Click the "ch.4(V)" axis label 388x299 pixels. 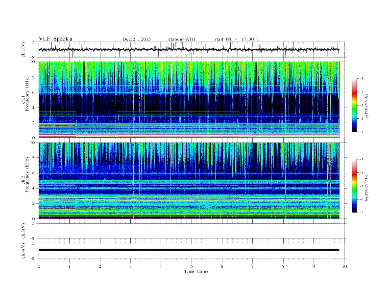24,251
